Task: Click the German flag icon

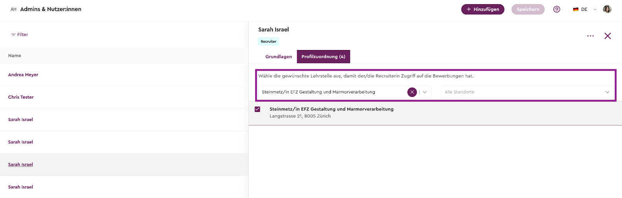Action: click(575, 9)
